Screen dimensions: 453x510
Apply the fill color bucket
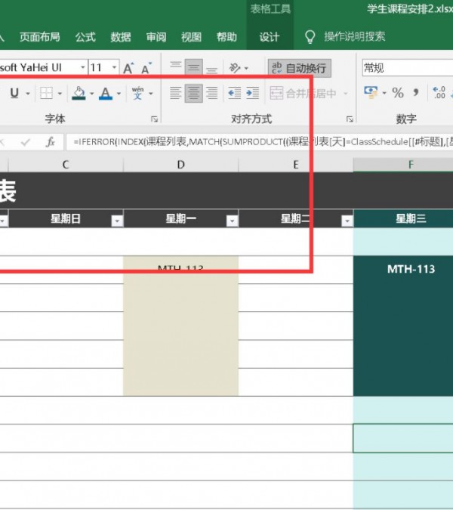[x=79, y=93]
